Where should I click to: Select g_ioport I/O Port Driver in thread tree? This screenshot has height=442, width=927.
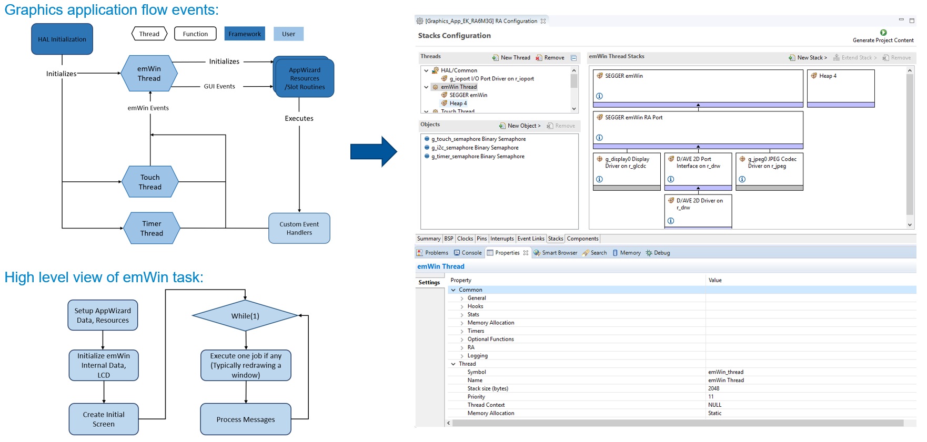tap(491, 79)
